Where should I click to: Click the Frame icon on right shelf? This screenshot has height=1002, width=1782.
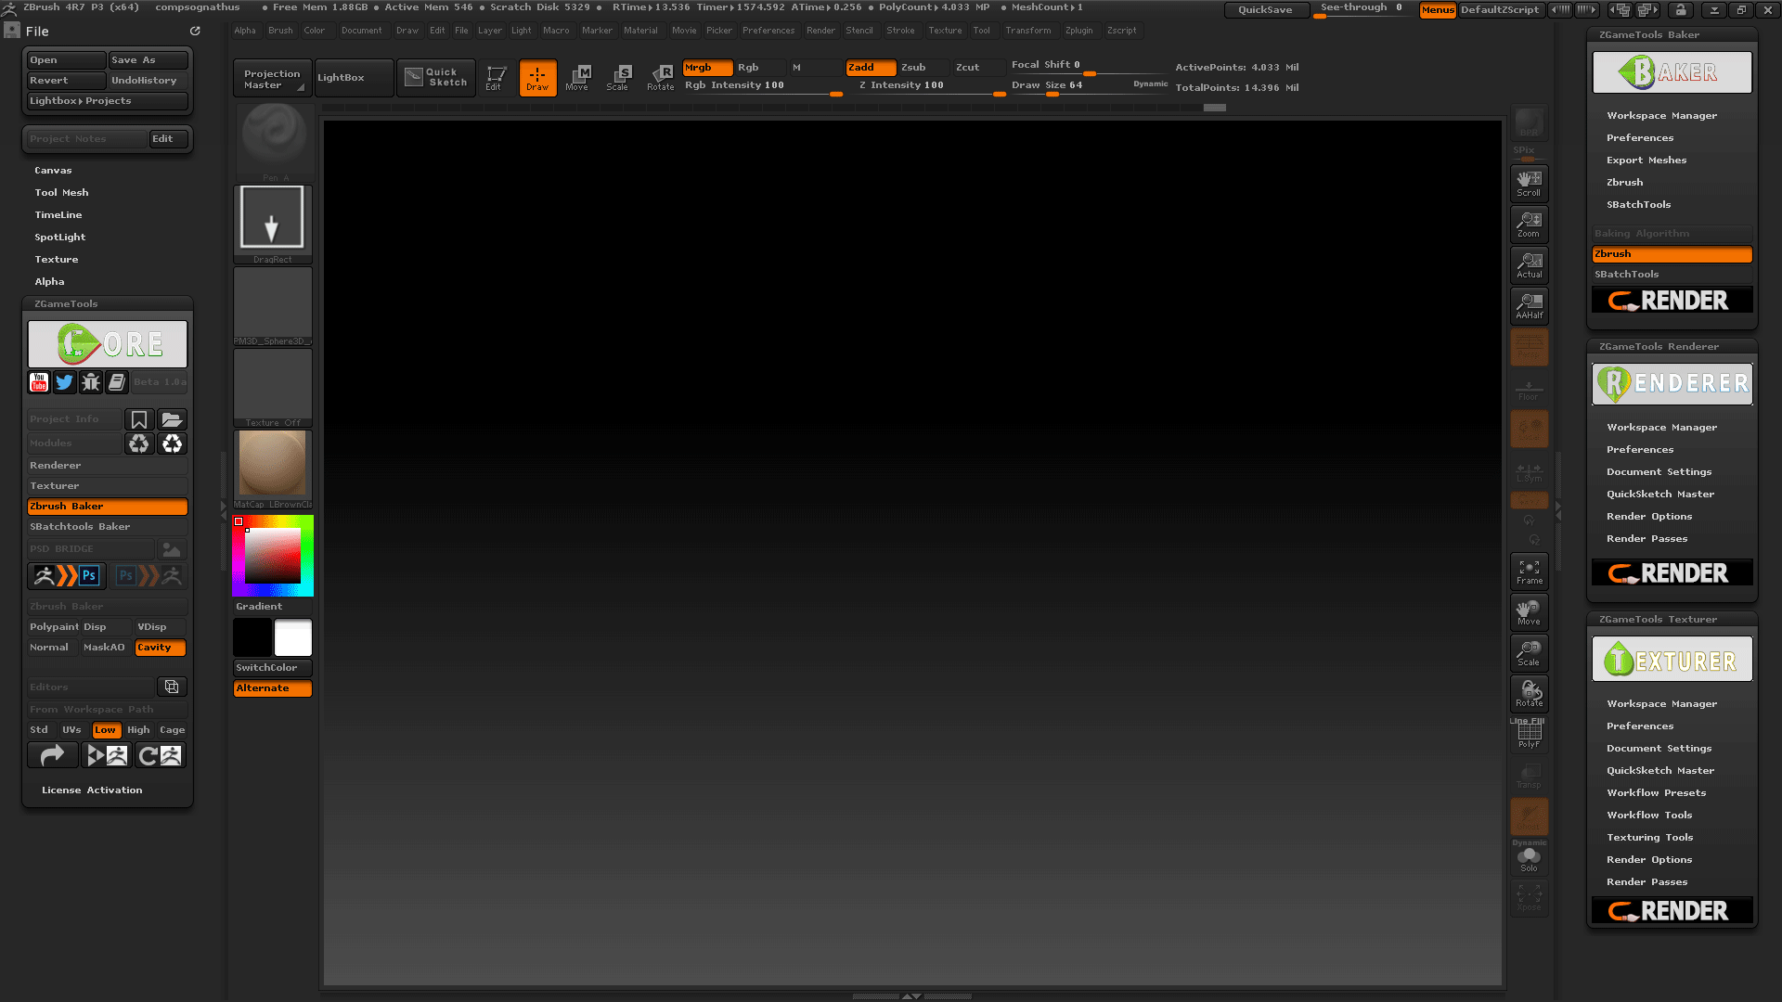[1529, 572]
